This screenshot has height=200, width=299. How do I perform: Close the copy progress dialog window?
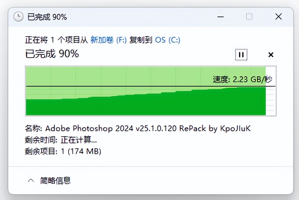tap(279, 17)
